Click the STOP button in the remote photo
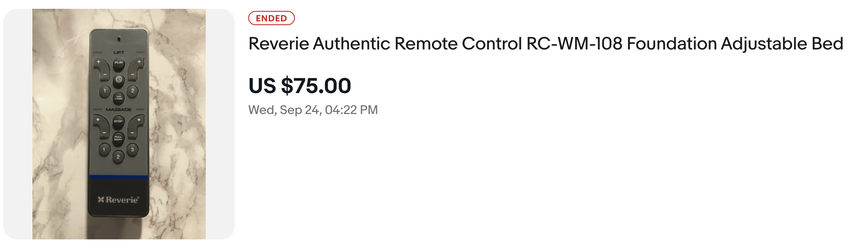Viewport: 849px width, 249px height. pos(118,122)
